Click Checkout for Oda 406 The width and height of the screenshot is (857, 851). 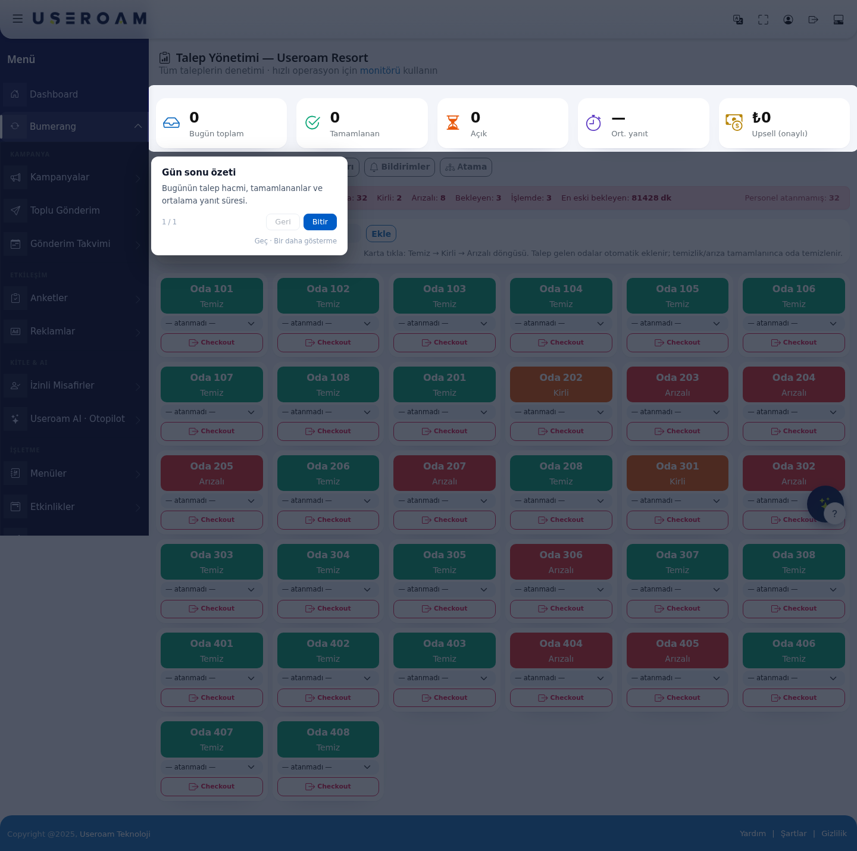[794, 697]
